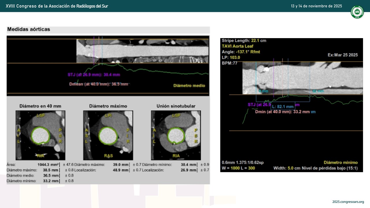The height and width of the screenshot is (208, 370).
Task: Click the 'Angle: -137.1° Rfmt' text
Action: click(x=241, y=52)
